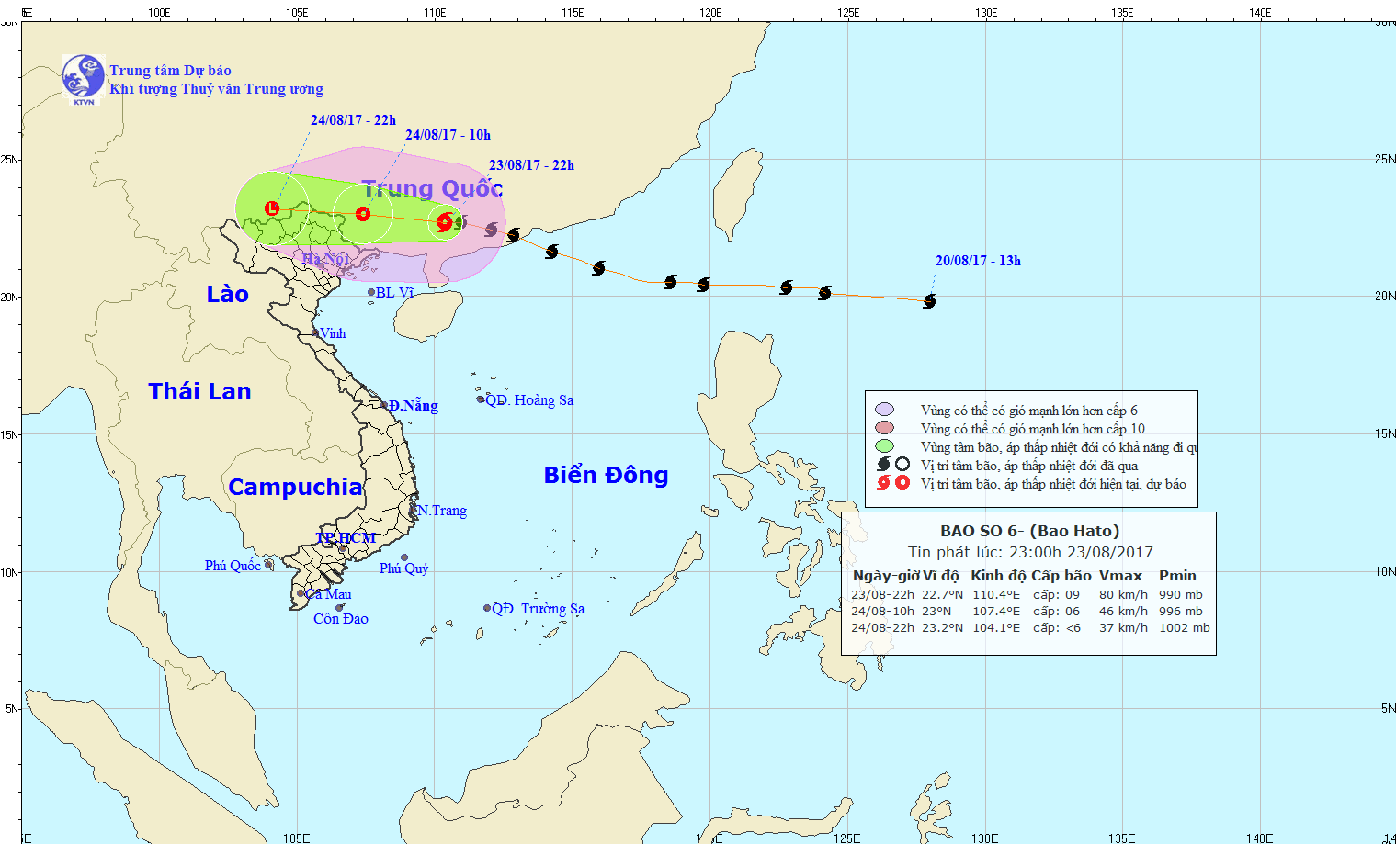Image resolution: width=1396 pixels, height=844 pixels.
Task: Click the 'TP.HCM' city label
Action: coord(346,538)
